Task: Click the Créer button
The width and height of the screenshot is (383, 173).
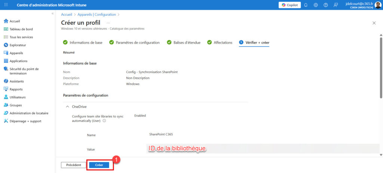Action: point(99,165)
